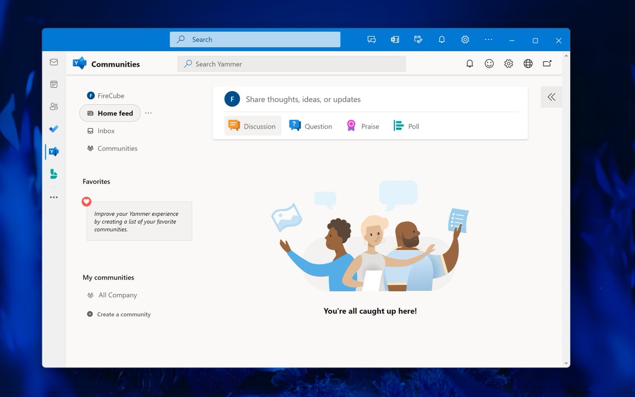Select Poll post type
The height and width of the screenshot is (397, 635).
click(406, 126)
